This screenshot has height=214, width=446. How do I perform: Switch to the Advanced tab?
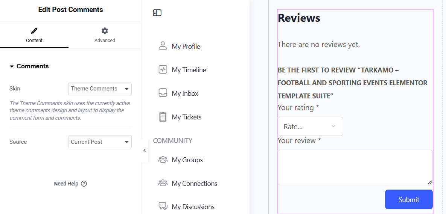105,35
